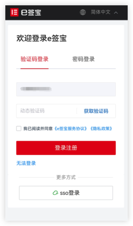Collapse the language menu using the chevron arrow

[116, 13]
